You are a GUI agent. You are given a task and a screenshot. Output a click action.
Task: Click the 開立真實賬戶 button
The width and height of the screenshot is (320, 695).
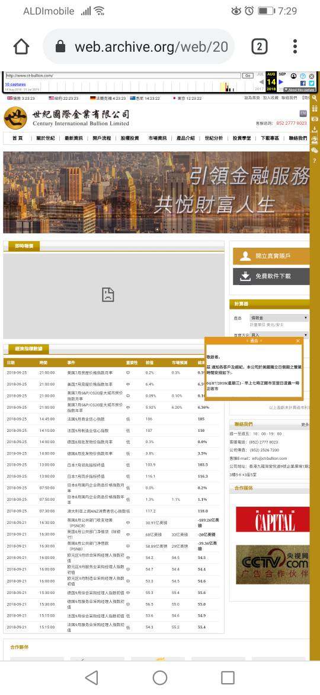click(x=271, y=256)
